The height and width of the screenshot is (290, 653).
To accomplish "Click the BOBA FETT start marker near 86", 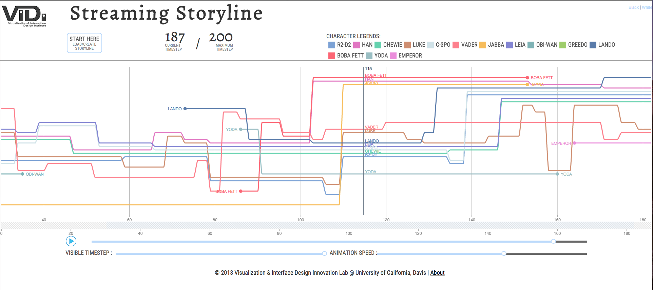I will (x=241, y=191).
